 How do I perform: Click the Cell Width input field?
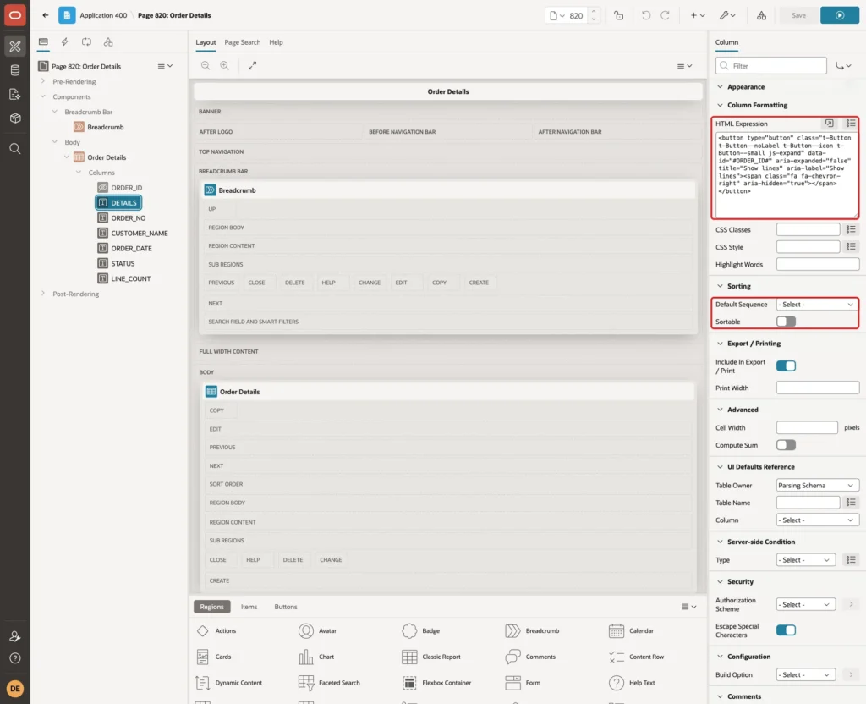806,427
